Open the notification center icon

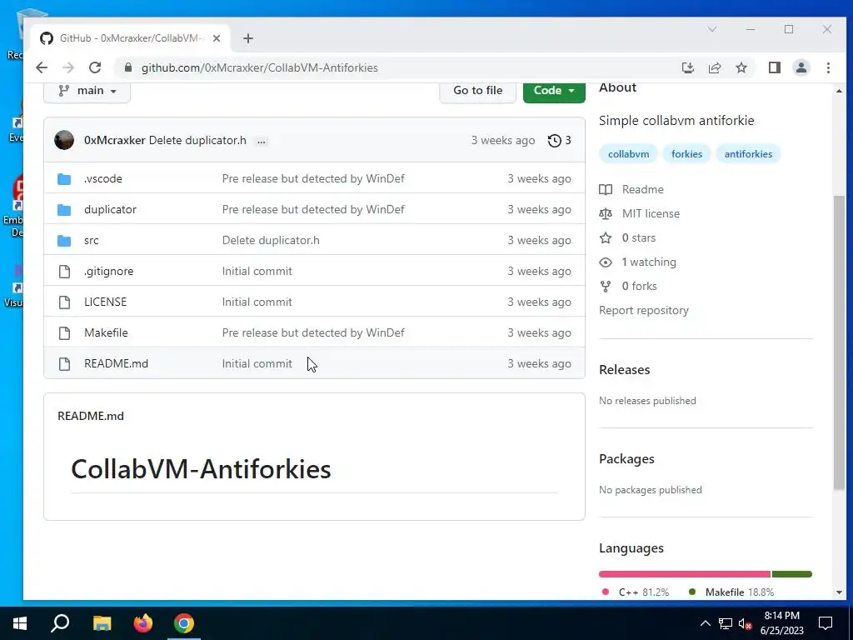(x=826, y=623)
